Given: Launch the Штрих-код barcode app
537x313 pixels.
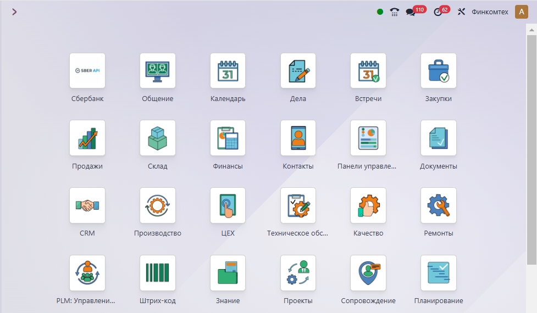Looking at the screenshot, I should (157, 272).
